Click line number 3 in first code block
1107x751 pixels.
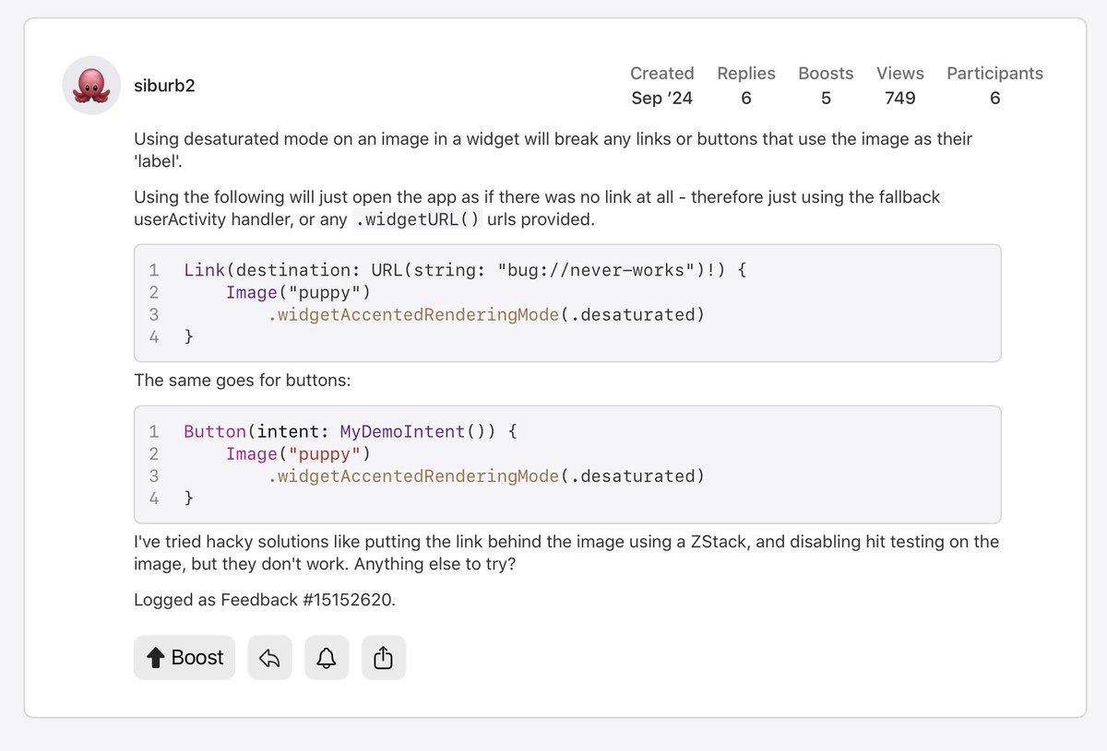(x=154, y=314)
